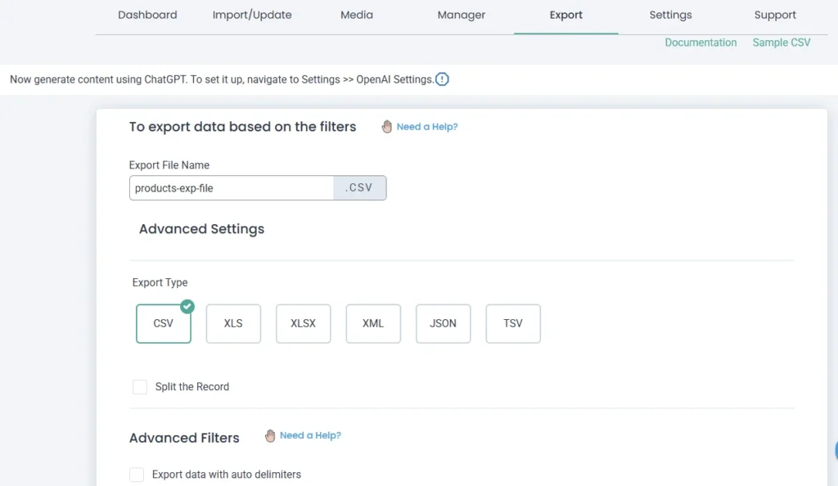Select the CSV export type
The width and height of the screenshot is (838, 486).
[164, 323]
